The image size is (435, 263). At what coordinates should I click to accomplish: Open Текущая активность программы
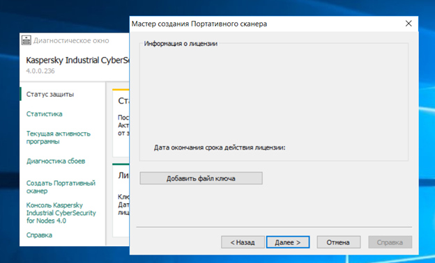click(59, 137)
